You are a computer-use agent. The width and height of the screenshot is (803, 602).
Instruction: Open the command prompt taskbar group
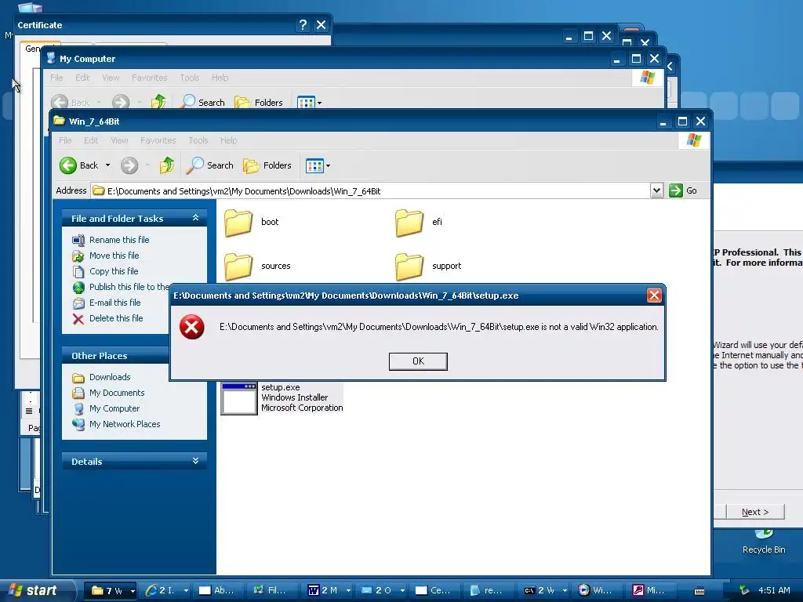544,590
